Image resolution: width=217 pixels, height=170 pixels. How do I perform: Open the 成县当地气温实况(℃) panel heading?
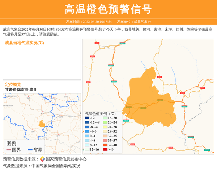(24, 43)
